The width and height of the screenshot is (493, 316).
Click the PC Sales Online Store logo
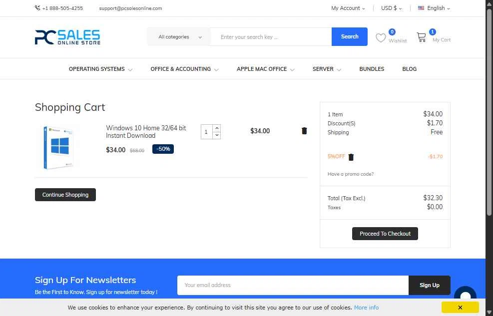67,37
